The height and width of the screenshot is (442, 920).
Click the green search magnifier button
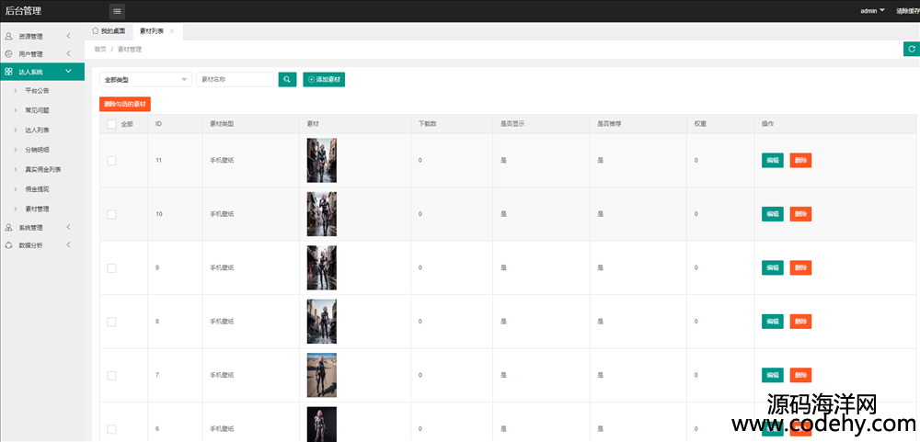click(288, 80)
